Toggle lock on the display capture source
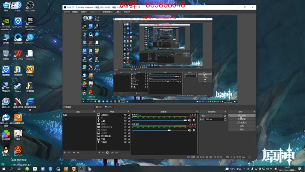This screenshot has width=305, height=172. (129, 136)
